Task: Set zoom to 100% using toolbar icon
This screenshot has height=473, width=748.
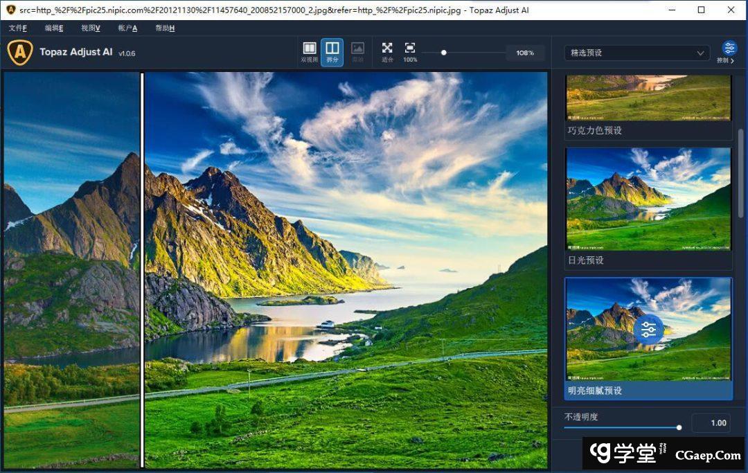Action: [410, 49]
